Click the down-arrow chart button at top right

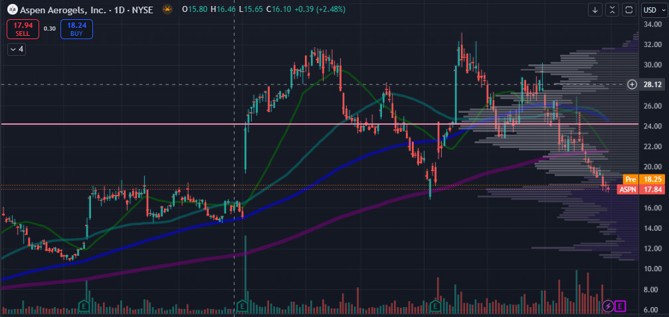[595, 9]
